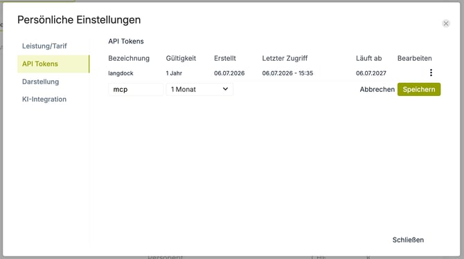Click the Schließen button
Viewport: 464px width, 259px height.
(408, 240)
